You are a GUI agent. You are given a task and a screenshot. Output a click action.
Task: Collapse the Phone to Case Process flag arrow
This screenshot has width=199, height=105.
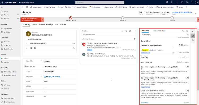(43, 20)
